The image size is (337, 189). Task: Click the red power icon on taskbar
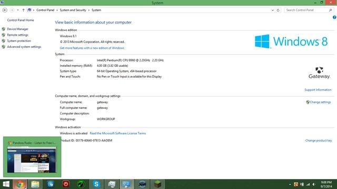(x=66, y=184)
